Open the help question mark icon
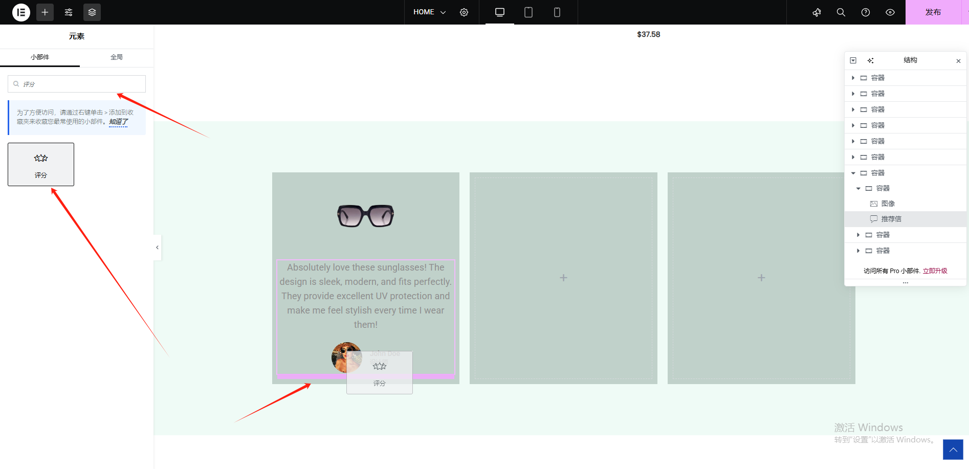 866,12
